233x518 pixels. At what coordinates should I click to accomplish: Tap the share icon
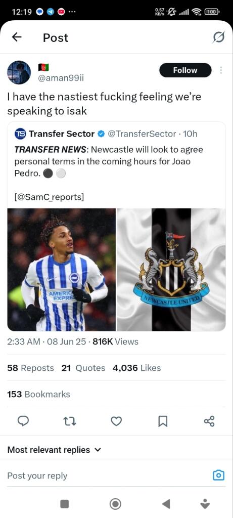[x=209, y=421]
